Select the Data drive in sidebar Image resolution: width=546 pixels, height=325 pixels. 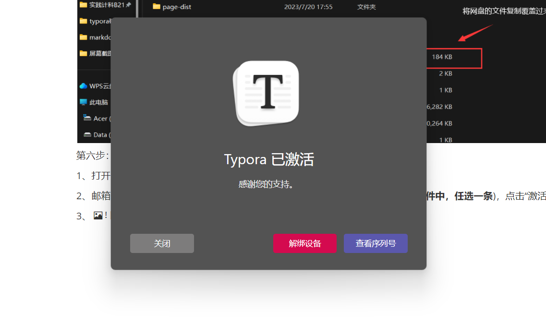[102, 135]
